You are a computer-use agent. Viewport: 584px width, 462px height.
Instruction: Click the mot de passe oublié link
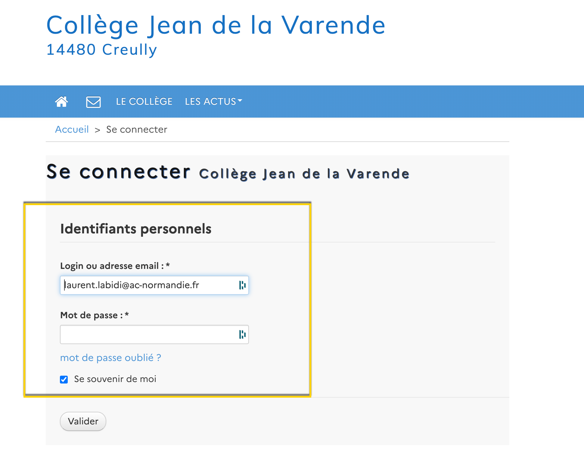coord(110,358)
